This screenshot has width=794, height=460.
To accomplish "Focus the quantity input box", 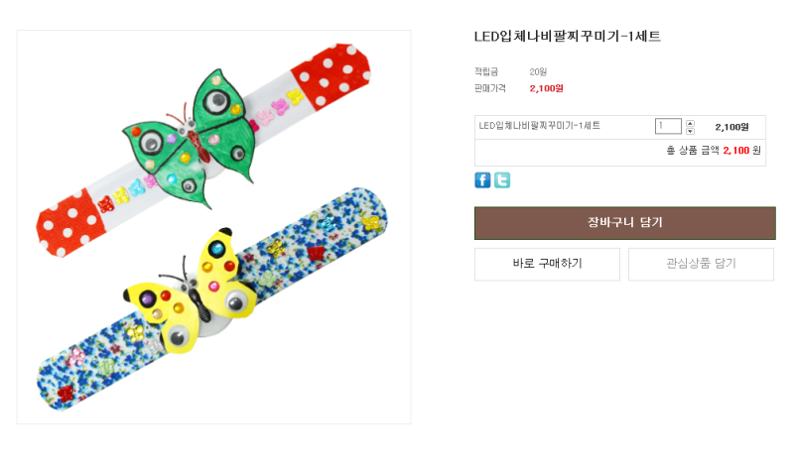I will click(668, 126).
